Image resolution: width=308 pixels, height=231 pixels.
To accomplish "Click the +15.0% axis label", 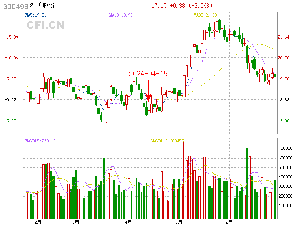I will coord(12,37).
